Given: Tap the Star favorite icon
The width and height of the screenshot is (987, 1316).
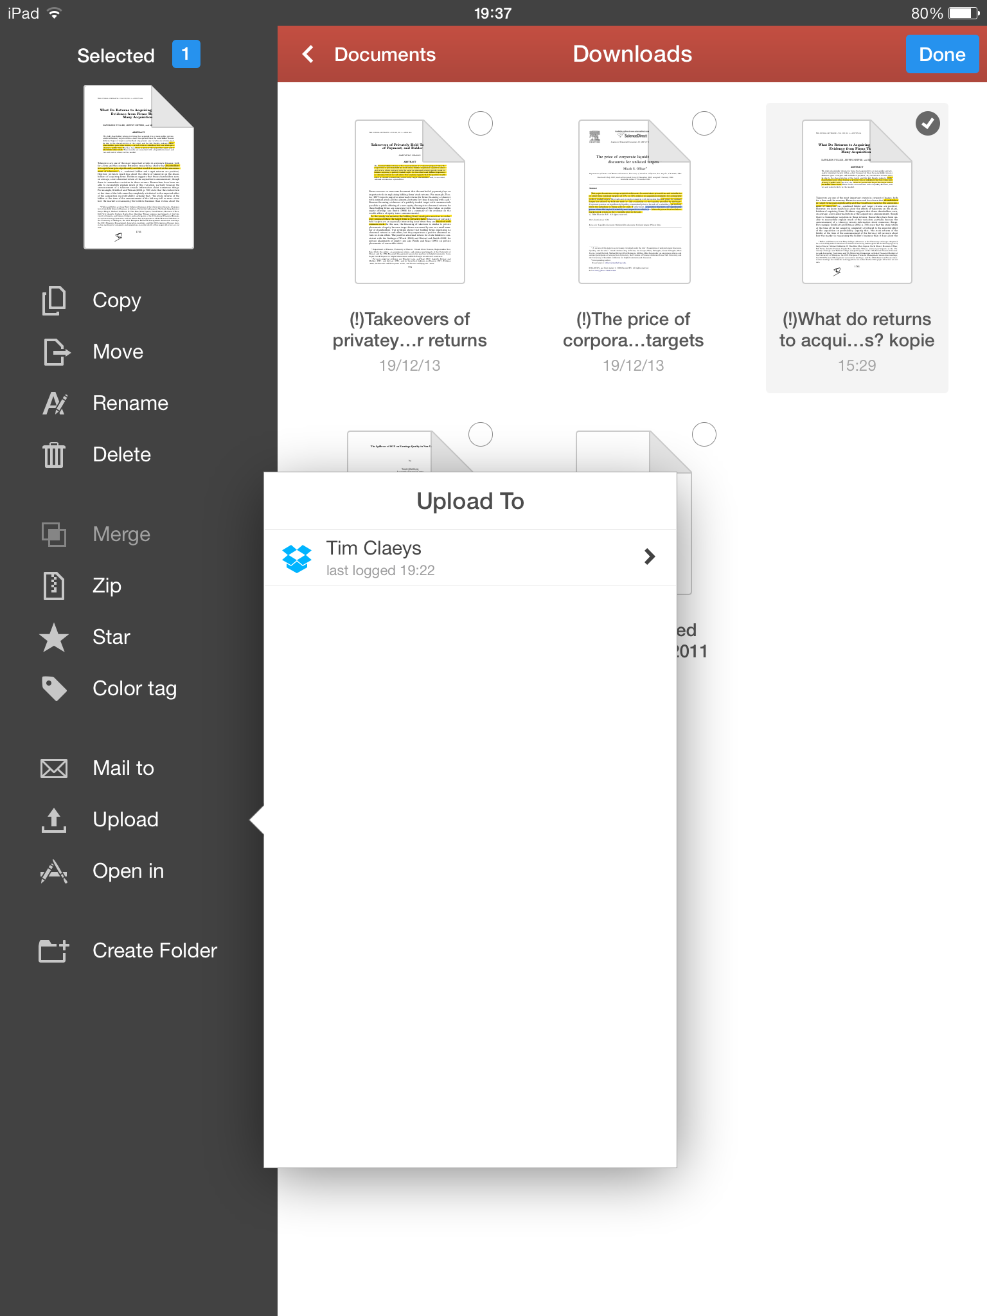Looking at the screenshot, I should click(x=54, y=637).
